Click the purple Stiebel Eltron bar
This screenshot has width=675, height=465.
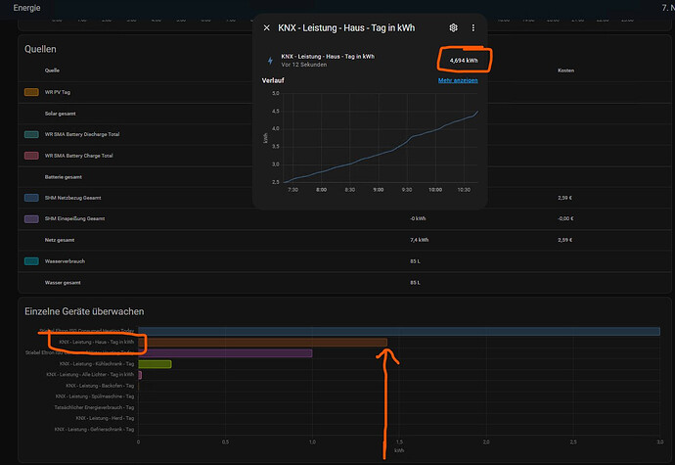tap(225, 352)
